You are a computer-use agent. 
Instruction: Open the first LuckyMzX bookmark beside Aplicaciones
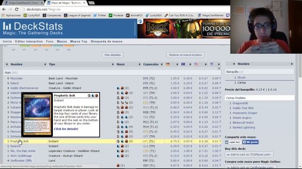click(x=32, y=15)
